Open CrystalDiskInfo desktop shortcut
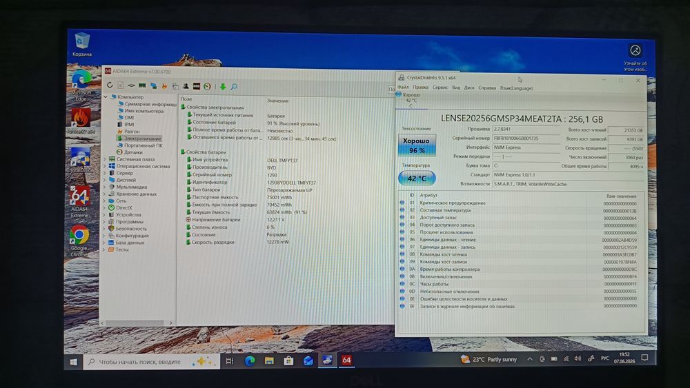The image size is (690, 388). point(79,160)
